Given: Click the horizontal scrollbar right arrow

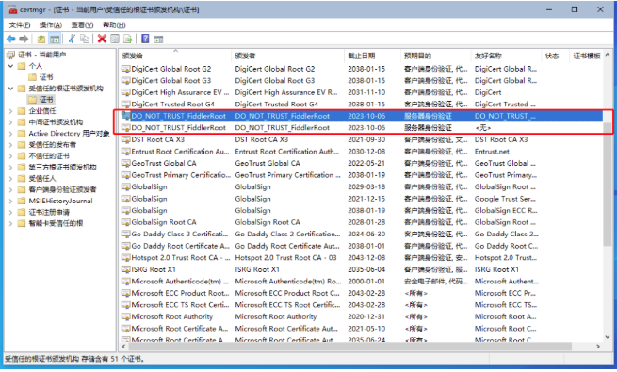Looking at the screenshot, I should [598, 347].
